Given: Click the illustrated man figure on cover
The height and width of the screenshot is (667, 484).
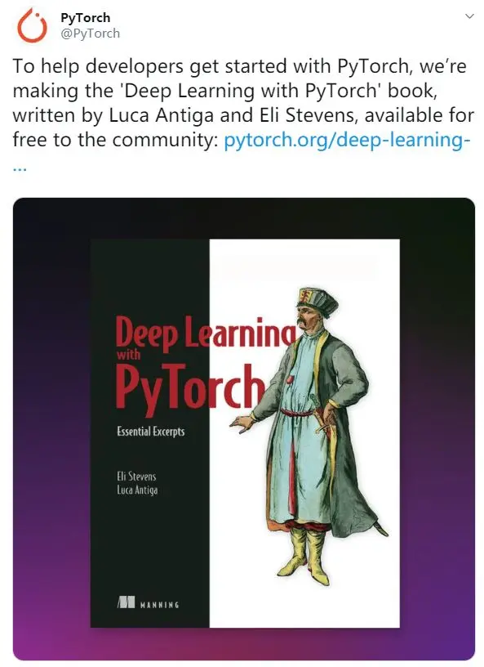Looking at the screenshot, I should (x=310, y=434).
